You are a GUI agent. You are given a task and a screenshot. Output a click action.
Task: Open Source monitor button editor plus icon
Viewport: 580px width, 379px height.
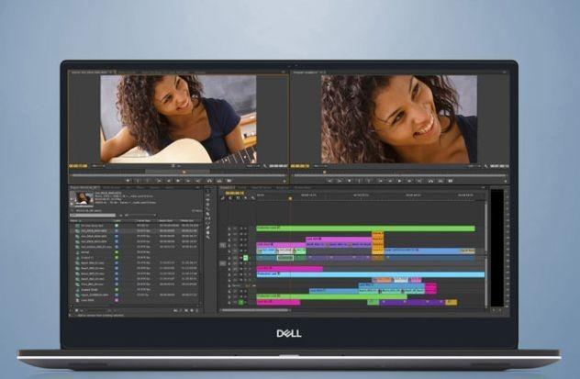click(x=284, y=181)
